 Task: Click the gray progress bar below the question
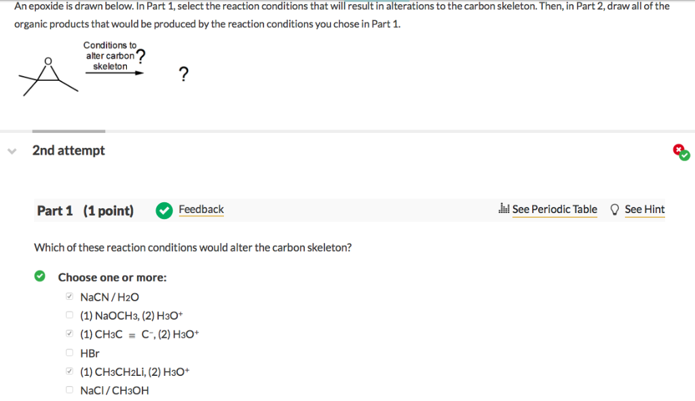69,130
